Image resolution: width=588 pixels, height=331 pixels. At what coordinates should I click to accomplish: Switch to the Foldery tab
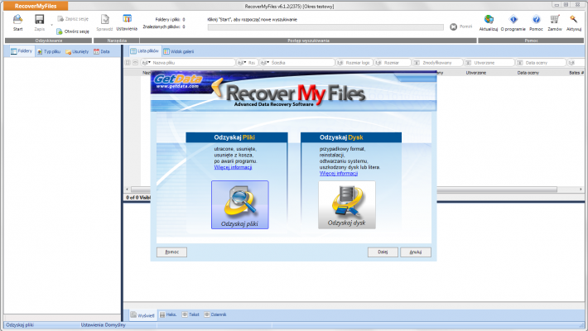pyautogui.click(x=22, y=51)
